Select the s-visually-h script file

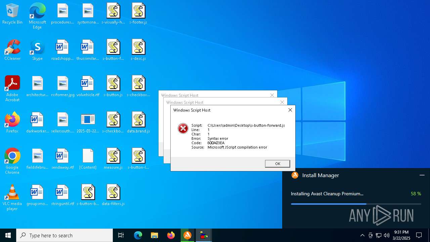(x=113, y=14)
